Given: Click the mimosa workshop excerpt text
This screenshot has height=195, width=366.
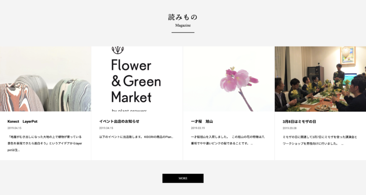Looking at the screenshot, I should [x=320, y=140].
